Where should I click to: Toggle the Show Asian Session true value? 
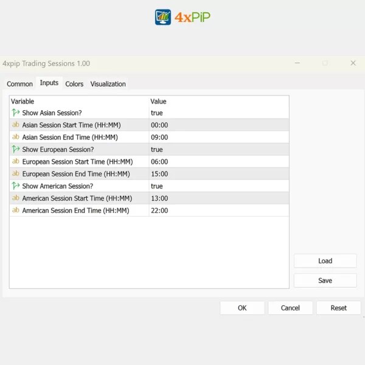point(157,113)
